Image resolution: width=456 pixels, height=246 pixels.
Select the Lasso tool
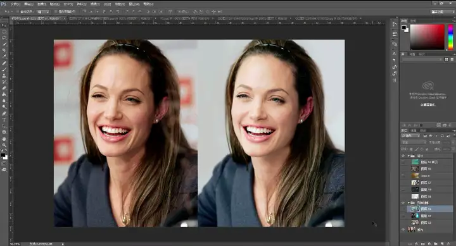click(4, 38)
